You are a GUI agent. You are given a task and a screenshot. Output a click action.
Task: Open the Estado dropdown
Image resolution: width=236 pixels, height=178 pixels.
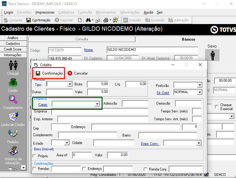pos(67,143)
